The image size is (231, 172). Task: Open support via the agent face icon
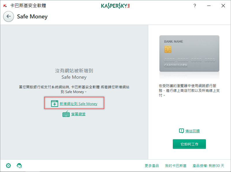pos(19,166)
